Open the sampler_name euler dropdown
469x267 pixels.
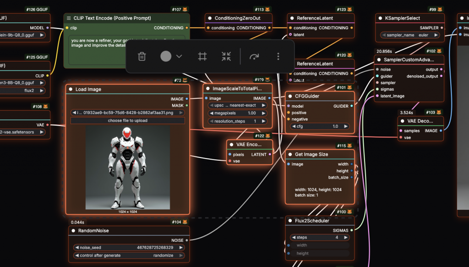click(410, 35)
